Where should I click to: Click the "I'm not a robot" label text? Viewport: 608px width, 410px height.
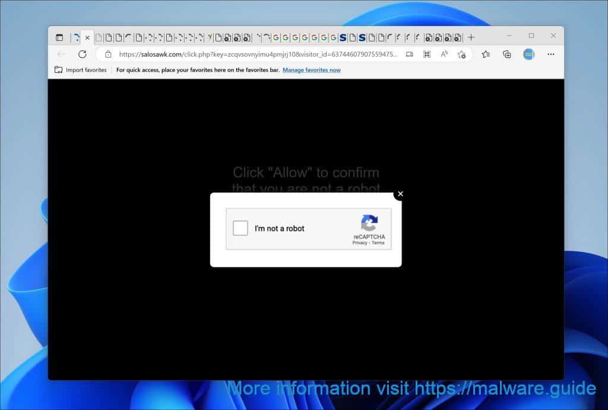click(279, 229)
